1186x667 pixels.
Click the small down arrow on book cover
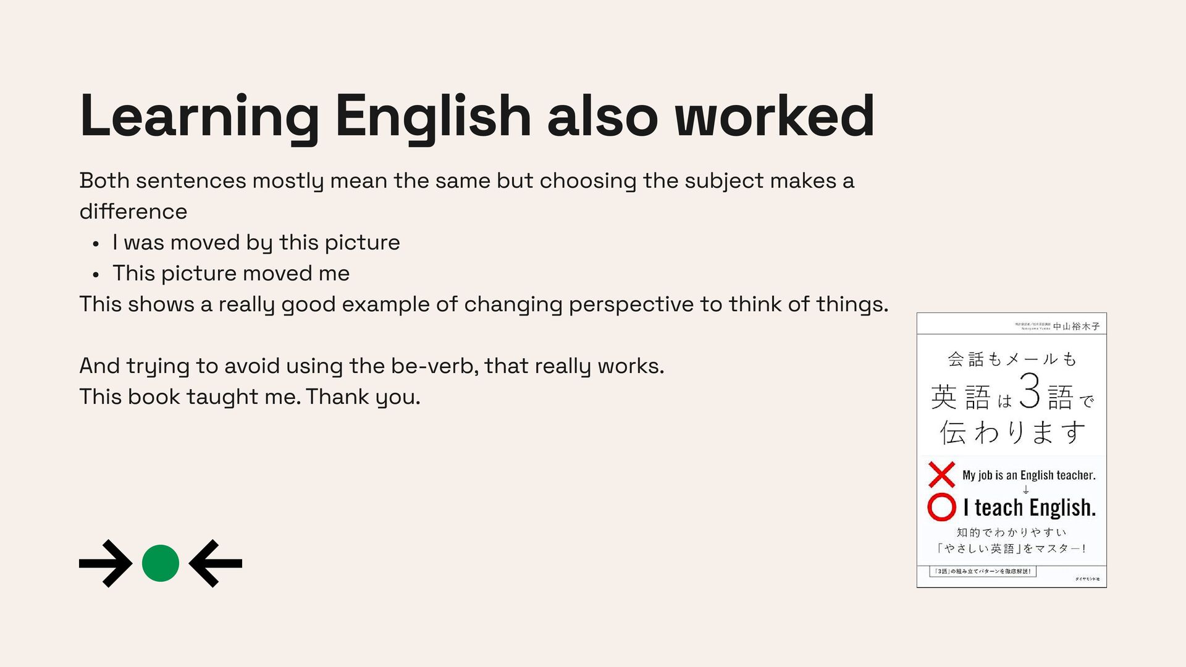tap(1025, 490)
